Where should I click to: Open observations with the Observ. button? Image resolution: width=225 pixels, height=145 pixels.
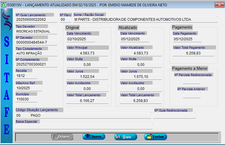coord(94,137)
